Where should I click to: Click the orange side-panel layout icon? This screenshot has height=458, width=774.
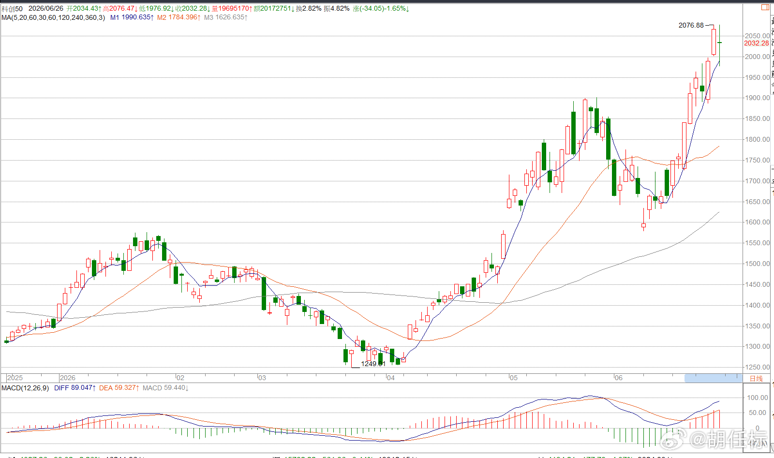(x=765, y=7)
